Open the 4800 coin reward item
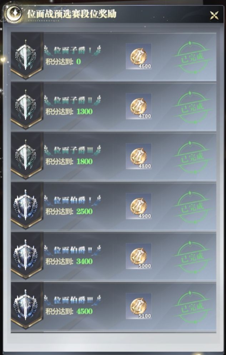The height and width of the screenshot is (355, 226). (x=139, y=156)
